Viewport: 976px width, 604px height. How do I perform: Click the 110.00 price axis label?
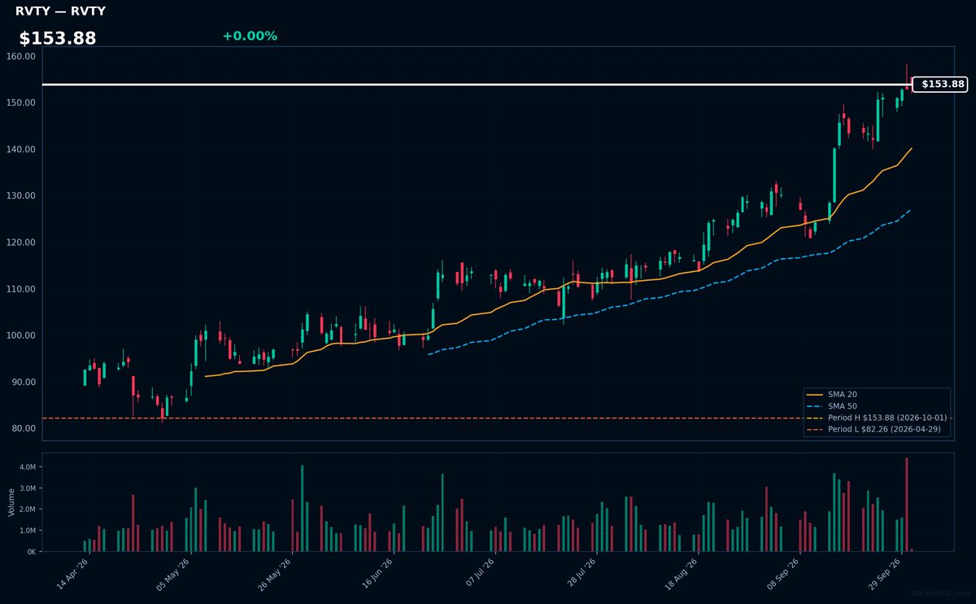pyautogui.click(x=20, y=289)
